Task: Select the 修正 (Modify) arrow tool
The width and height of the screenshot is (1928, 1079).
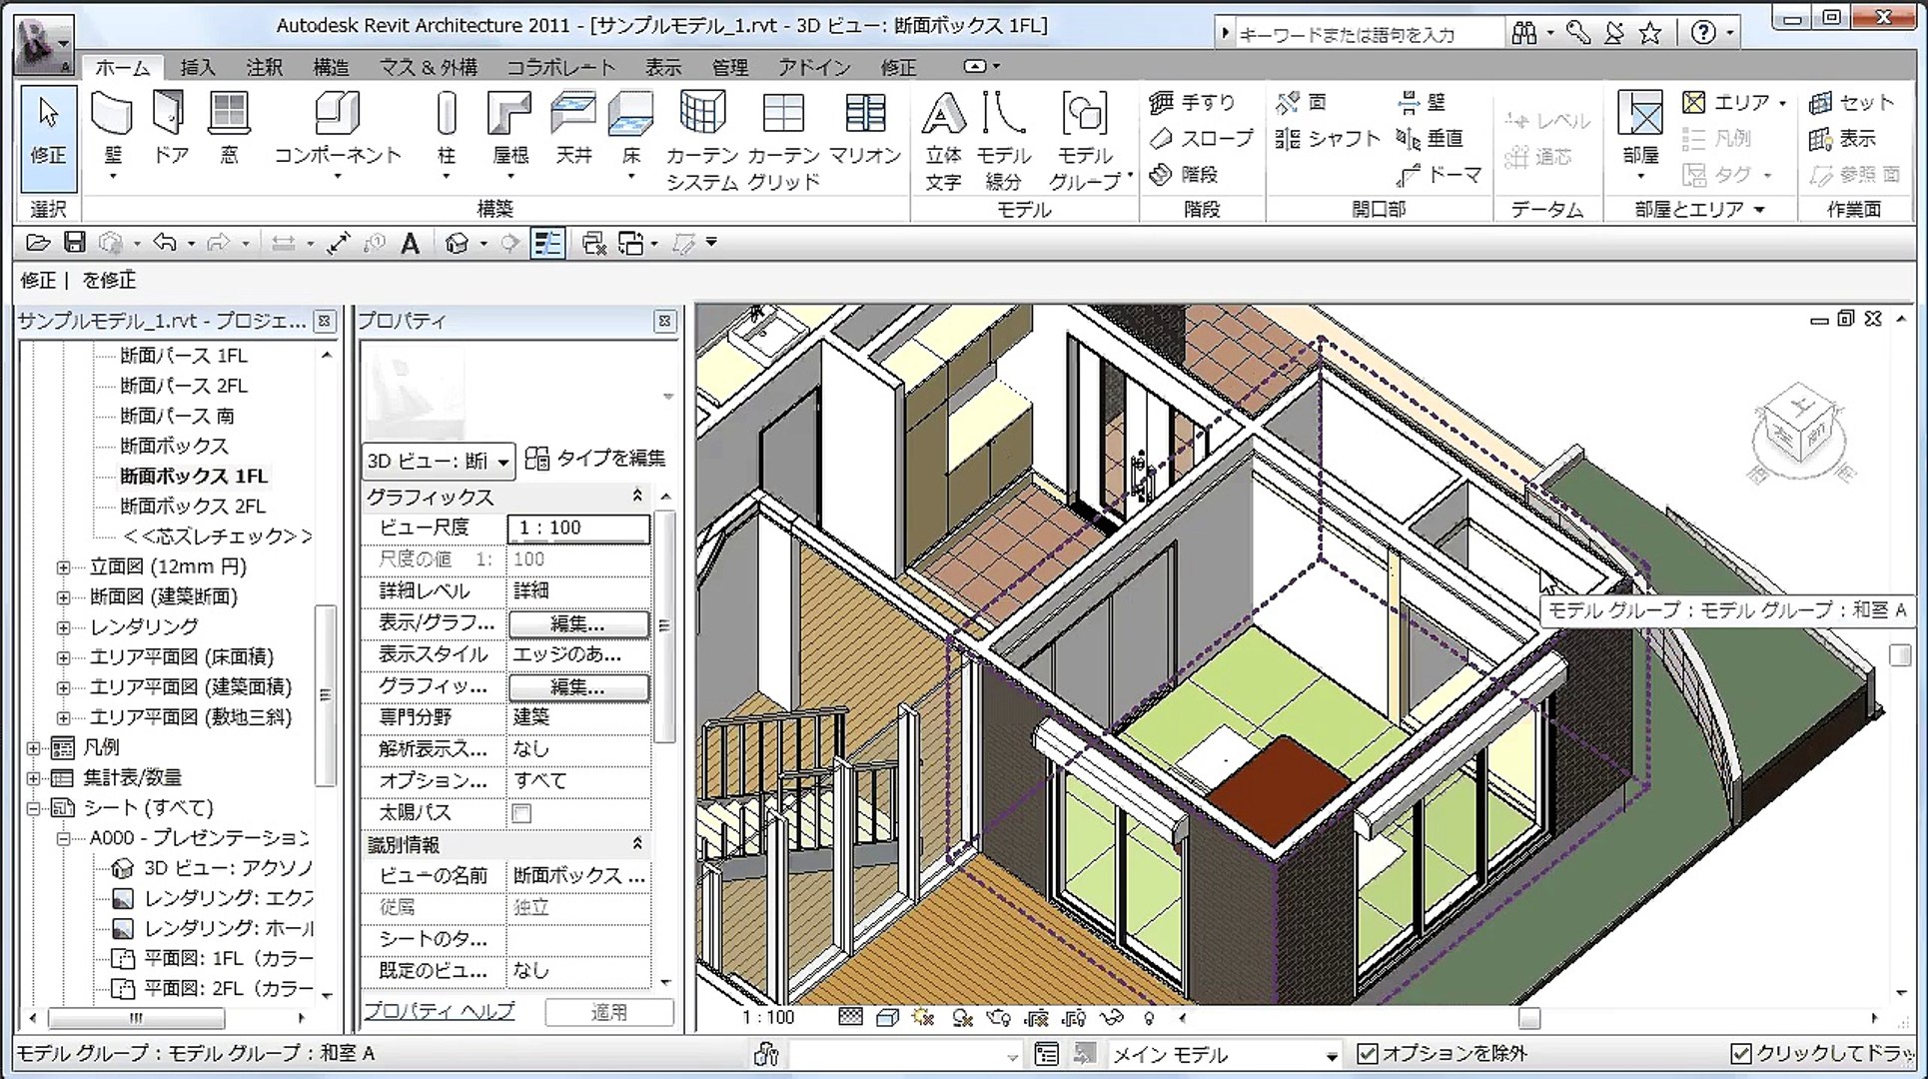Action: (48, 138)
